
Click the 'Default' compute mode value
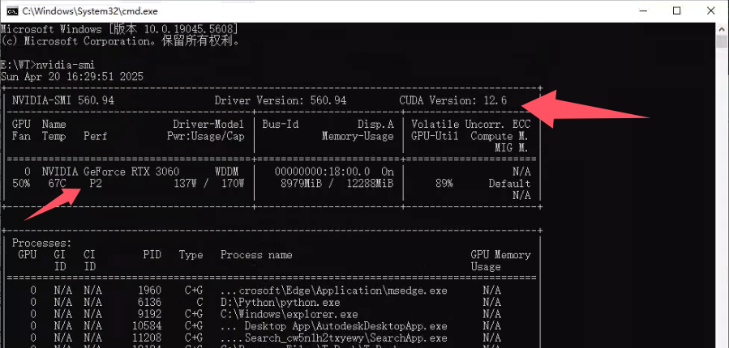pyautogui.click(x=509, y=183)
